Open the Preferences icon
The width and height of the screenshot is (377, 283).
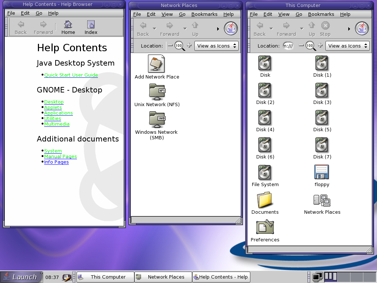tap(265, 227)
